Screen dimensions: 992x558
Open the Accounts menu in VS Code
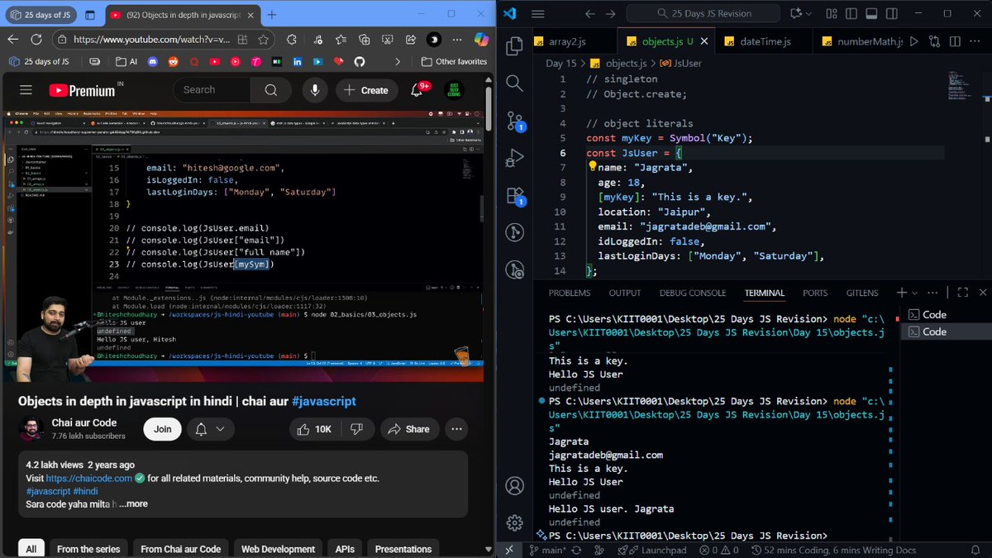pos(514,485)
